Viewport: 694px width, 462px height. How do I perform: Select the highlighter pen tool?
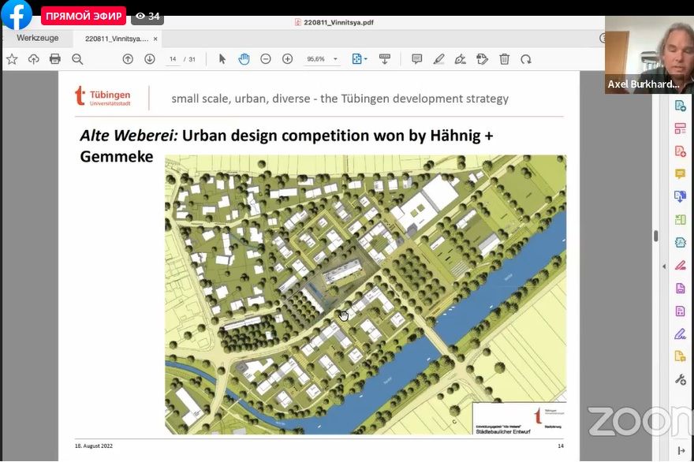(439, 59)
